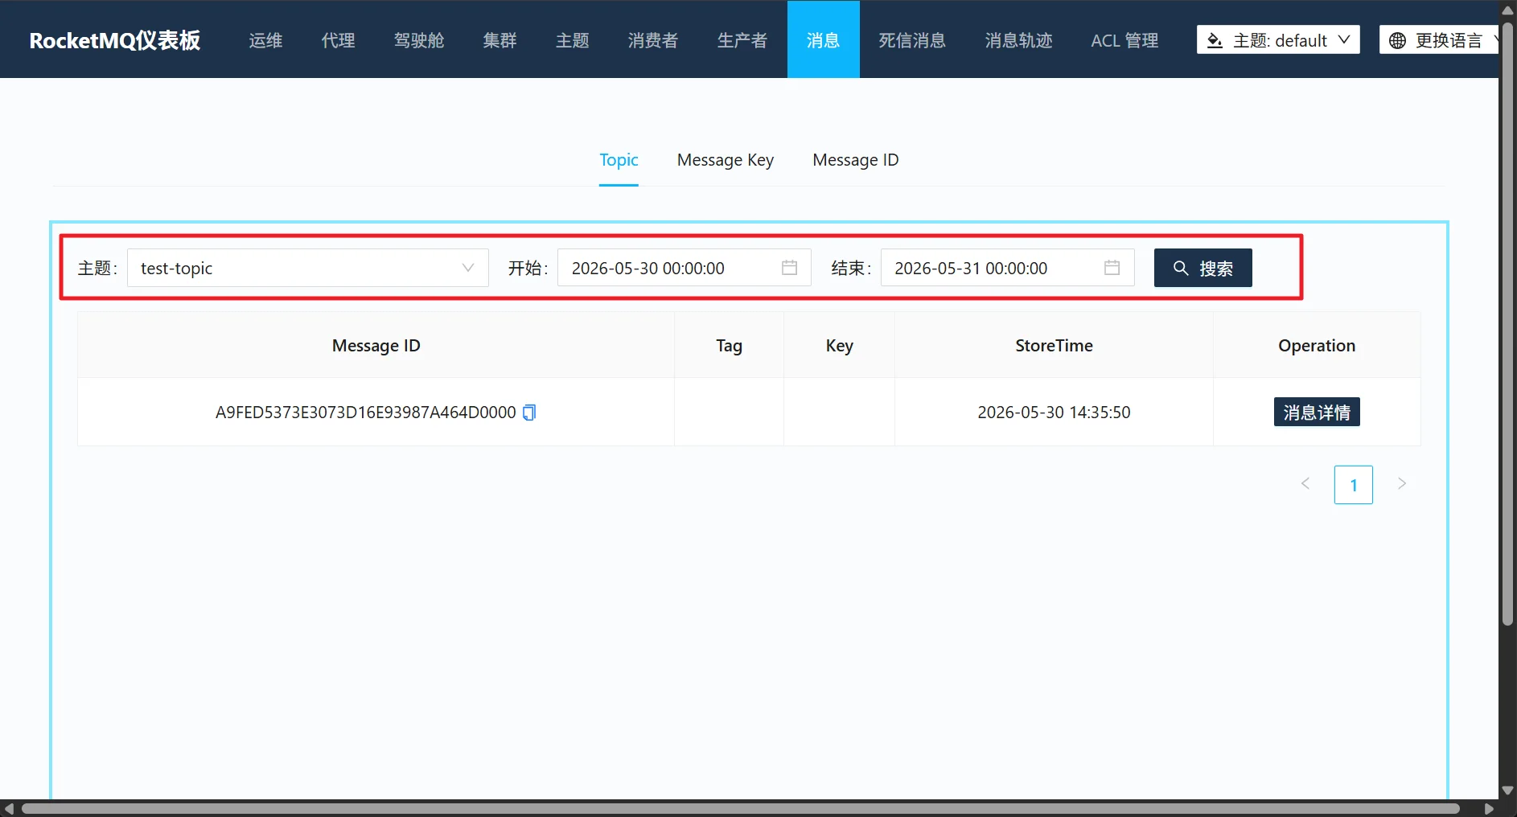This screenshot has height=817, width=1517.
Task: Open the 主题: default theme dropdown
Action: click(x=1278, y=39)
